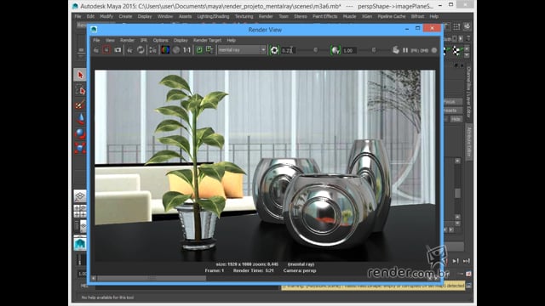The height and width of the screenshot is (306, 545).
Task: Click Maya logo icon in left toolbox
Action: [x=80, y=244]
